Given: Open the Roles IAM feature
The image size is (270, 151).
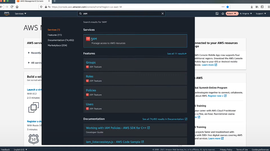Looking at the screenshot, I should 89,76.
